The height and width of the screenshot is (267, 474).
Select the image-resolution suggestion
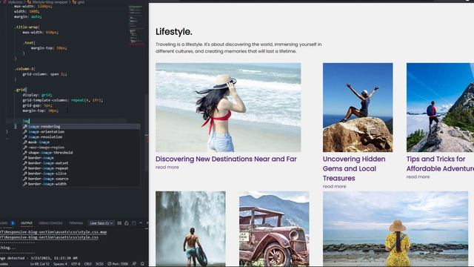pyautogui.click(x=81, y=136)
